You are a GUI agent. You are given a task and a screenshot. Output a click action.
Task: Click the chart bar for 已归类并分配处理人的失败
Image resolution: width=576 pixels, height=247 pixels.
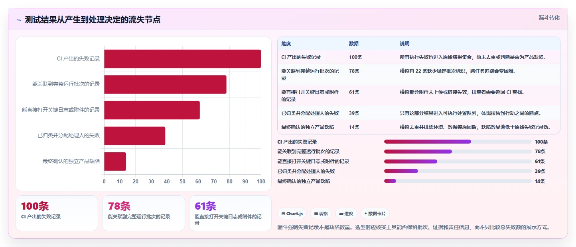point(134,136)
